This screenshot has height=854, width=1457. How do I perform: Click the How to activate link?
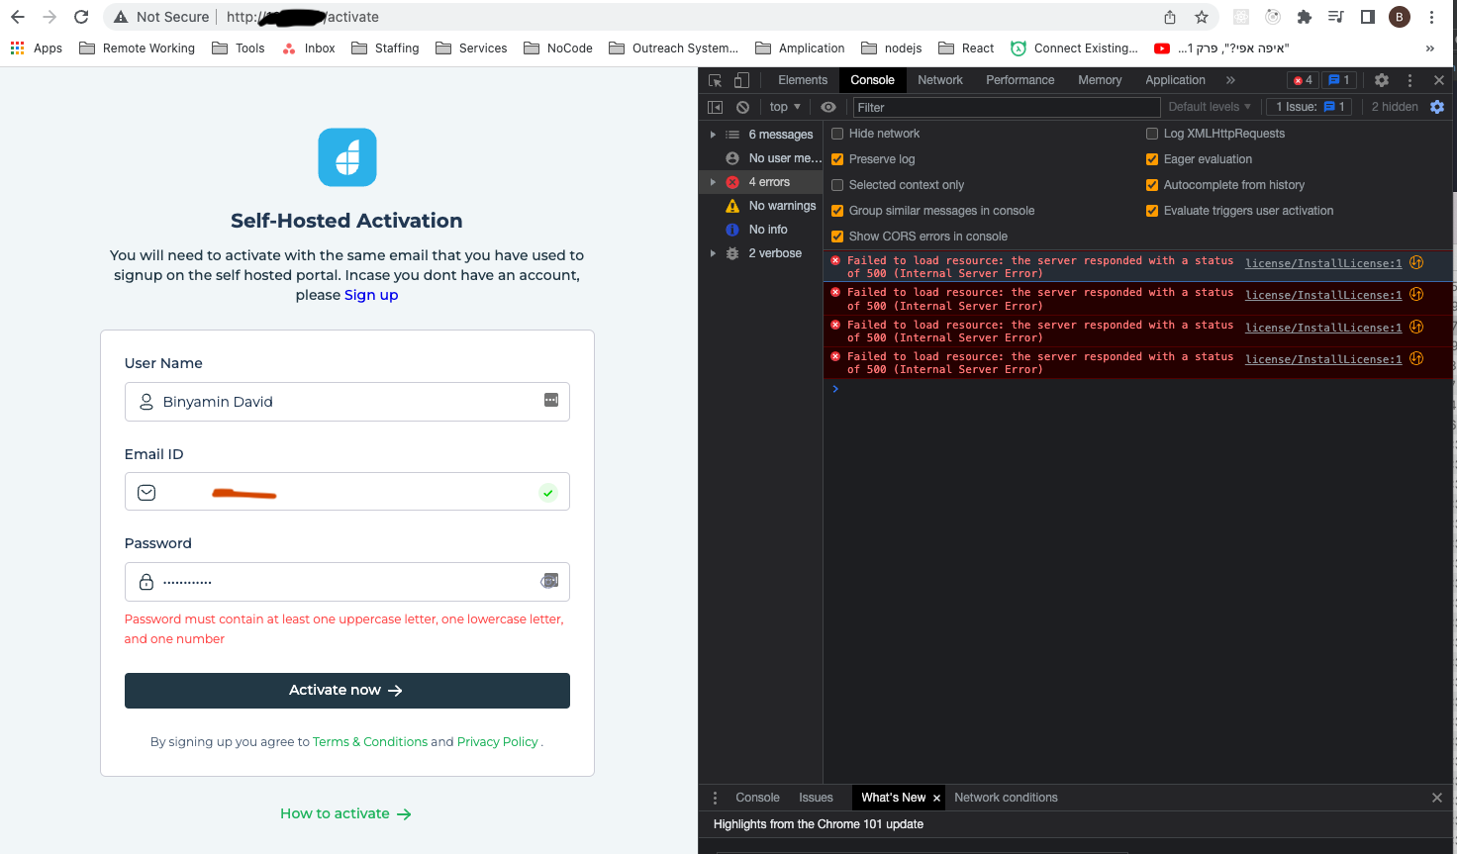tap(345, 813)
